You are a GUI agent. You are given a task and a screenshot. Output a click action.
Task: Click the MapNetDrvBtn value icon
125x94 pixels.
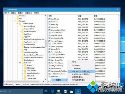tap(49, 35)
